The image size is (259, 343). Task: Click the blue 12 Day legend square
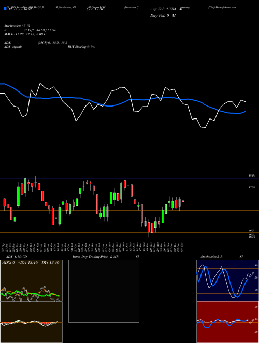5,9
